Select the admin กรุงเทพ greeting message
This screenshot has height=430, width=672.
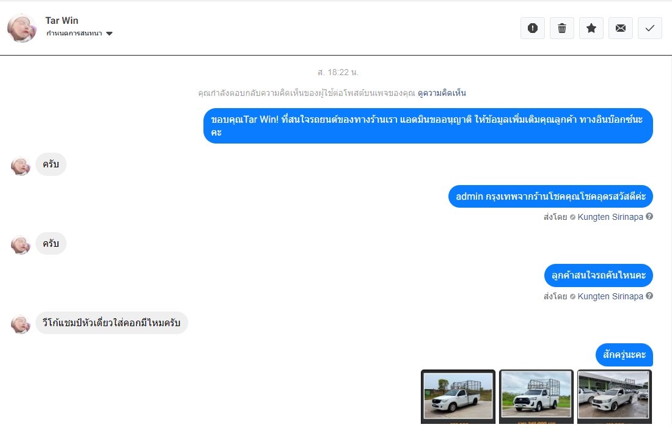pos(550,197)
